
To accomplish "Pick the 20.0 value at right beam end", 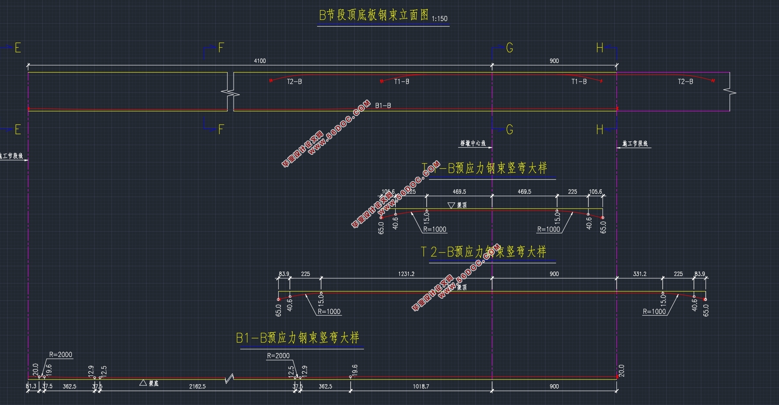I will tap(621, 371).
